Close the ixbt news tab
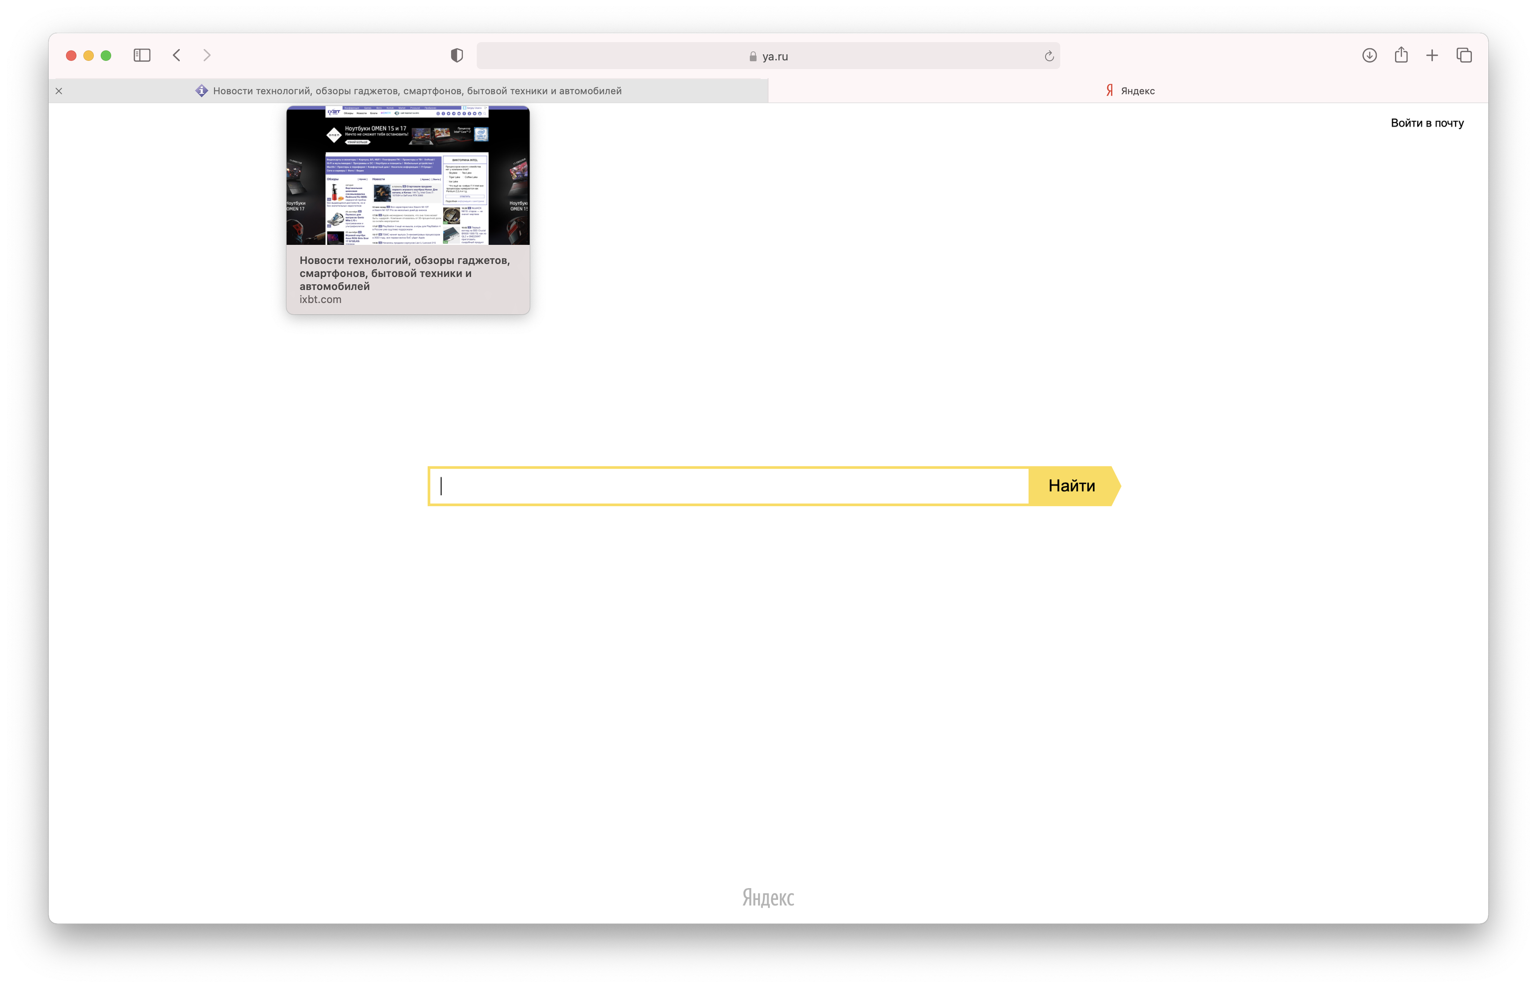The image size is (1537, 988). coord(59,91)
